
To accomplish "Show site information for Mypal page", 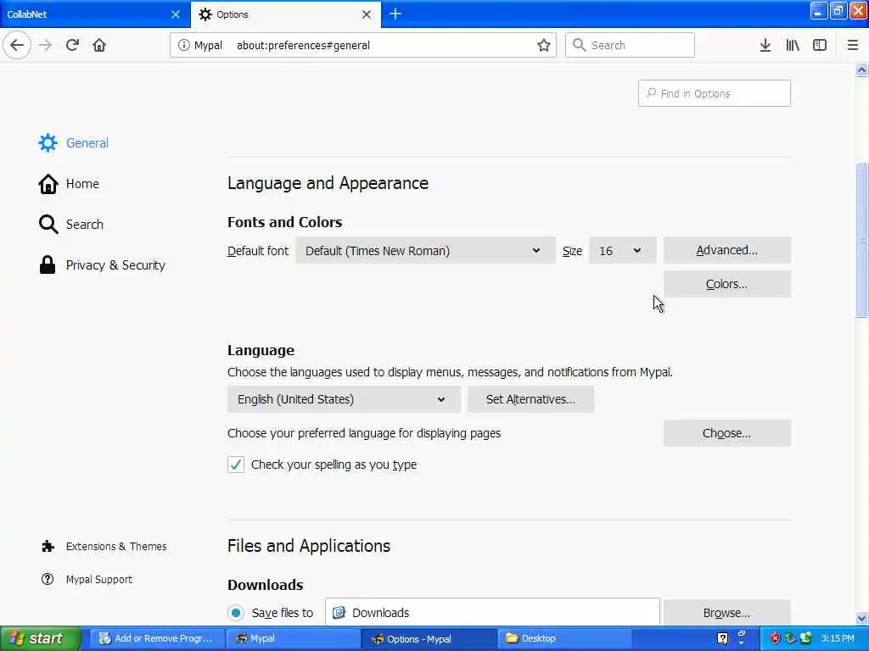I will pyautogui.click(x=183, y=46).
